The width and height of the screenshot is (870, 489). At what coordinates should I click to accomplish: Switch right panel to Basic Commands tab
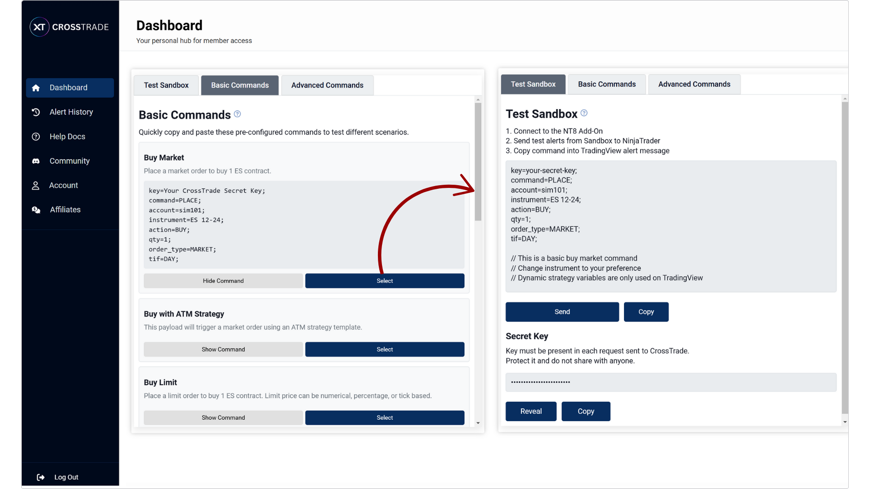[607, 84]
